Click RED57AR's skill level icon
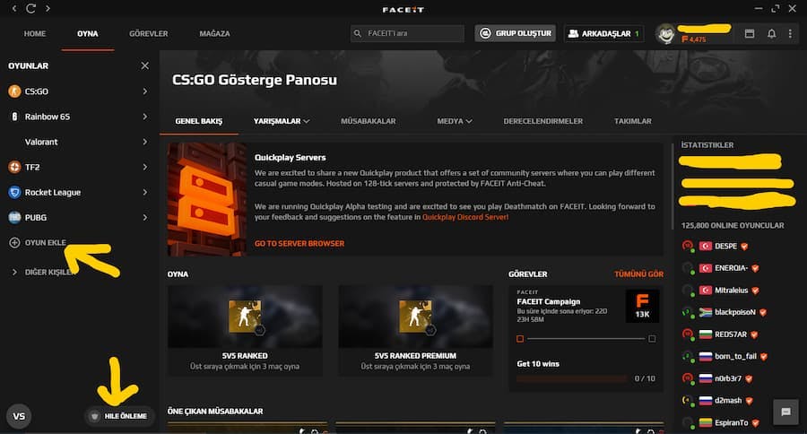Viewport: 807px width, 434px height. [688, 334]
